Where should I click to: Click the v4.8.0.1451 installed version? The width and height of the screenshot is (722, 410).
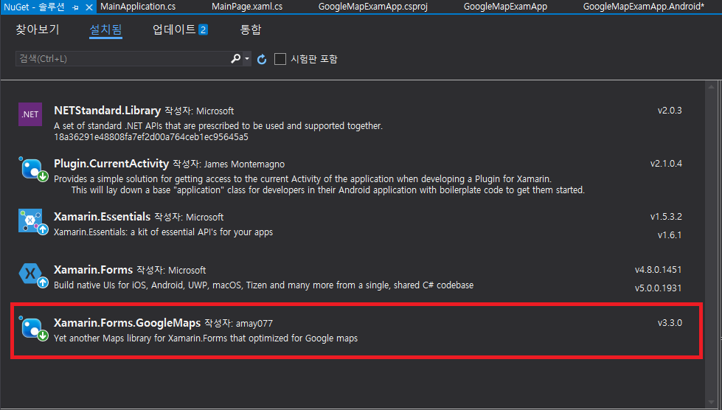coord(658,270)
